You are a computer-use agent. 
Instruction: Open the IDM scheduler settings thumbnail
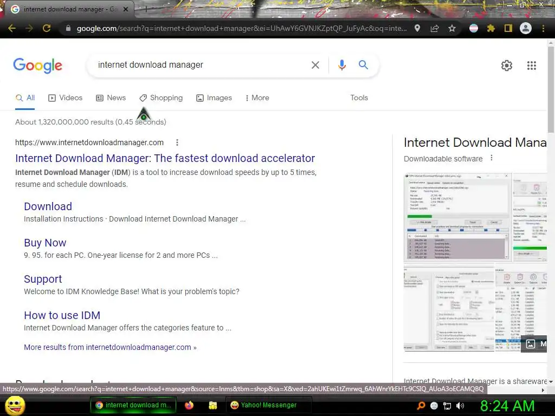(449, 307)
